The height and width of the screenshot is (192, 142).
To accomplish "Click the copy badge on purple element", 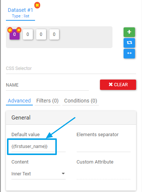I will [x=10, y=30].
